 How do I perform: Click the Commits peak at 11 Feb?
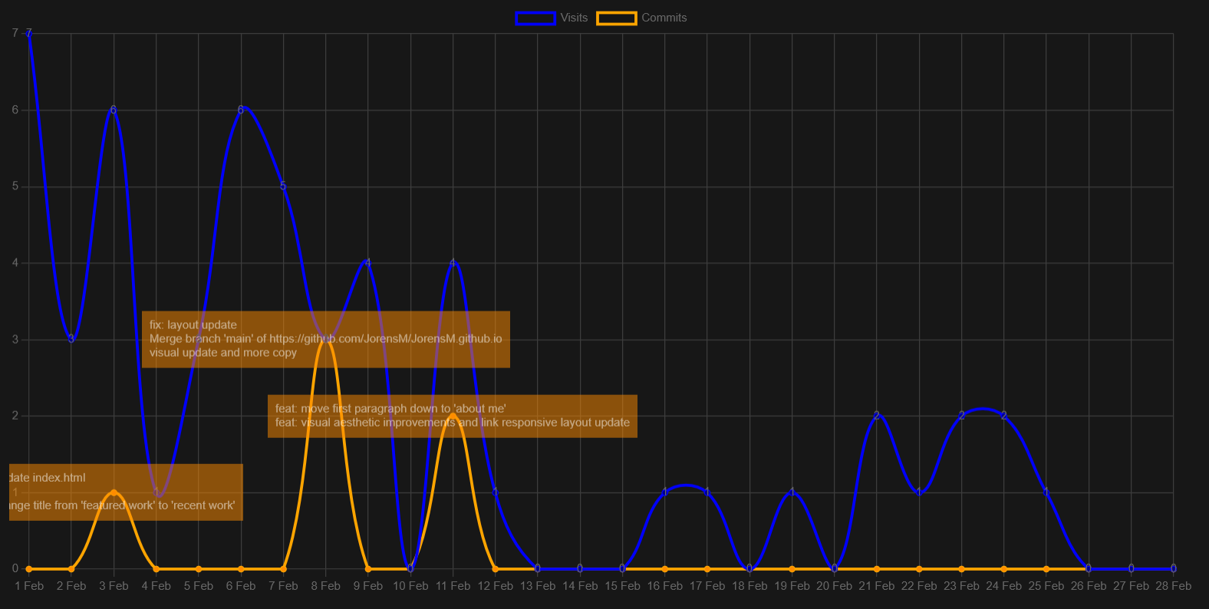pyautogui.click(x=453, y=416)
